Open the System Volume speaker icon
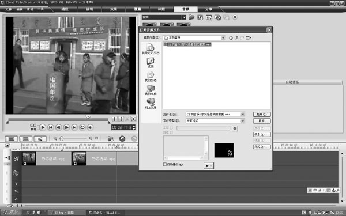This screenshot has height=216, width=346. [x=90, y=127]
